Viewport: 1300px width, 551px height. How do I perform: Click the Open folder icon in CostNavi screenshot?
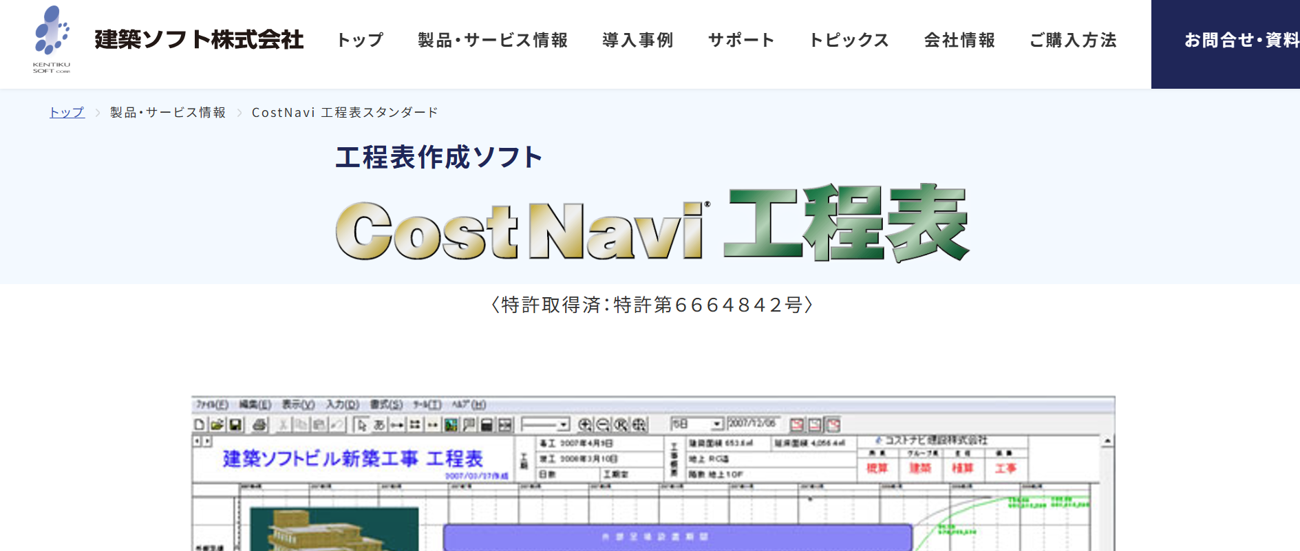tap(217, 424)
